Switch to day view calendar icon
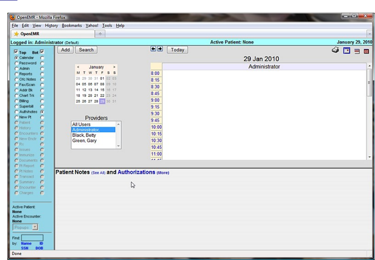Screen dimensions: 375x260 tap(347, 51)
